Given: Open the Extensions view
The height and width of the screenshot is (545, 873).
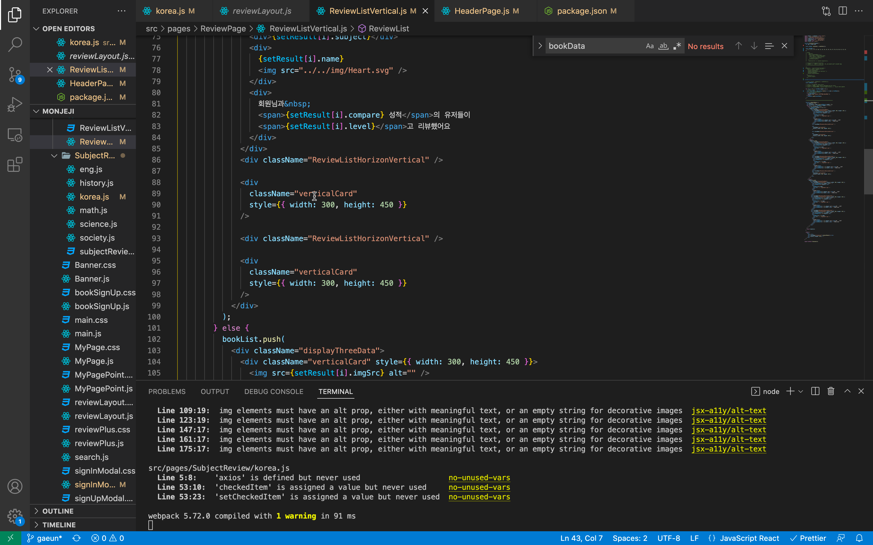Looking at the screenshot, I should [15, 165].
